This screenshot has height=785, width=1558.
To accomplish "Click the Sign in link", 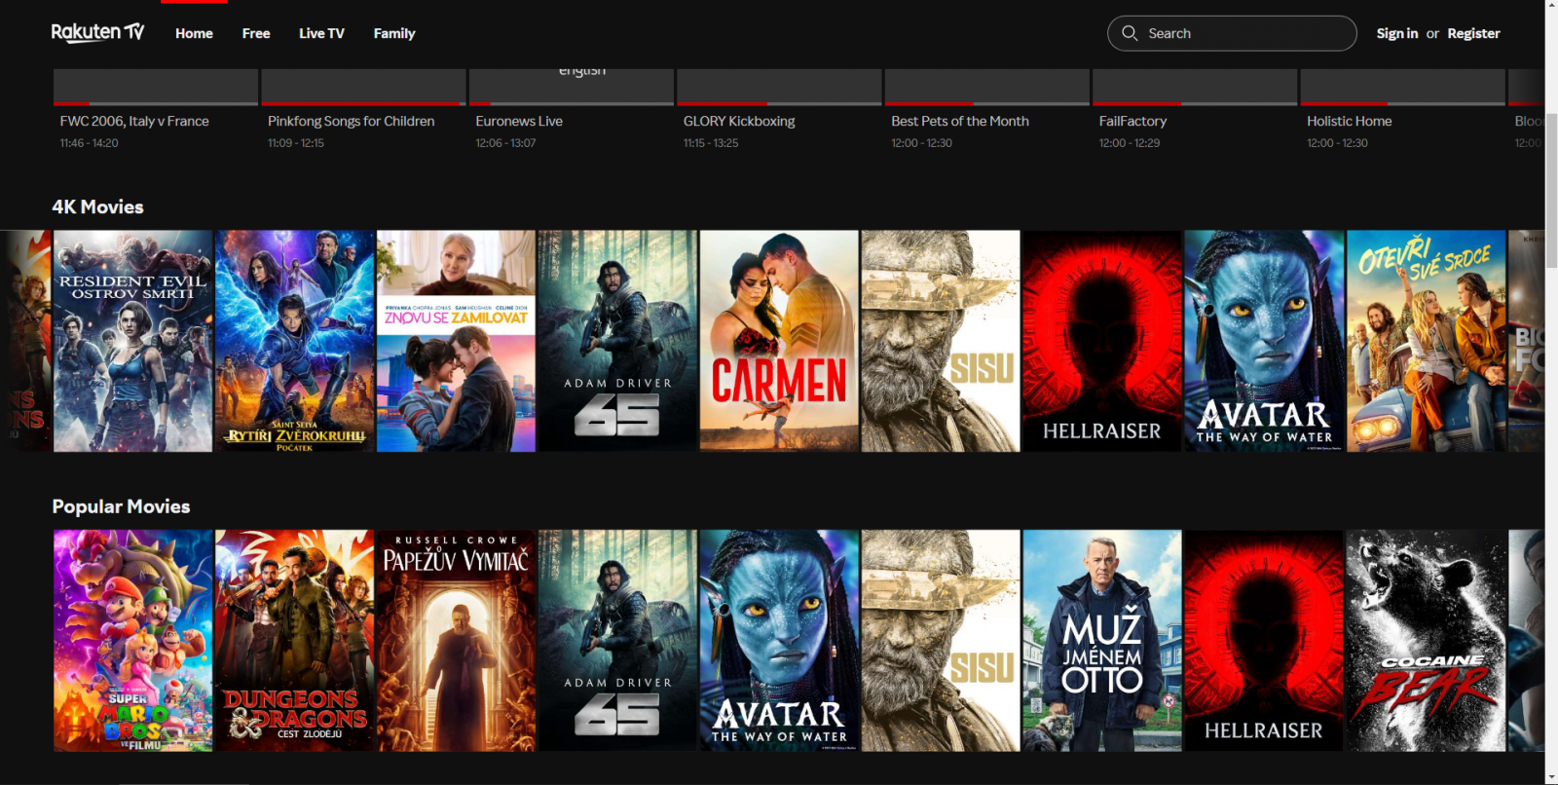I will tap(1396, 33).
